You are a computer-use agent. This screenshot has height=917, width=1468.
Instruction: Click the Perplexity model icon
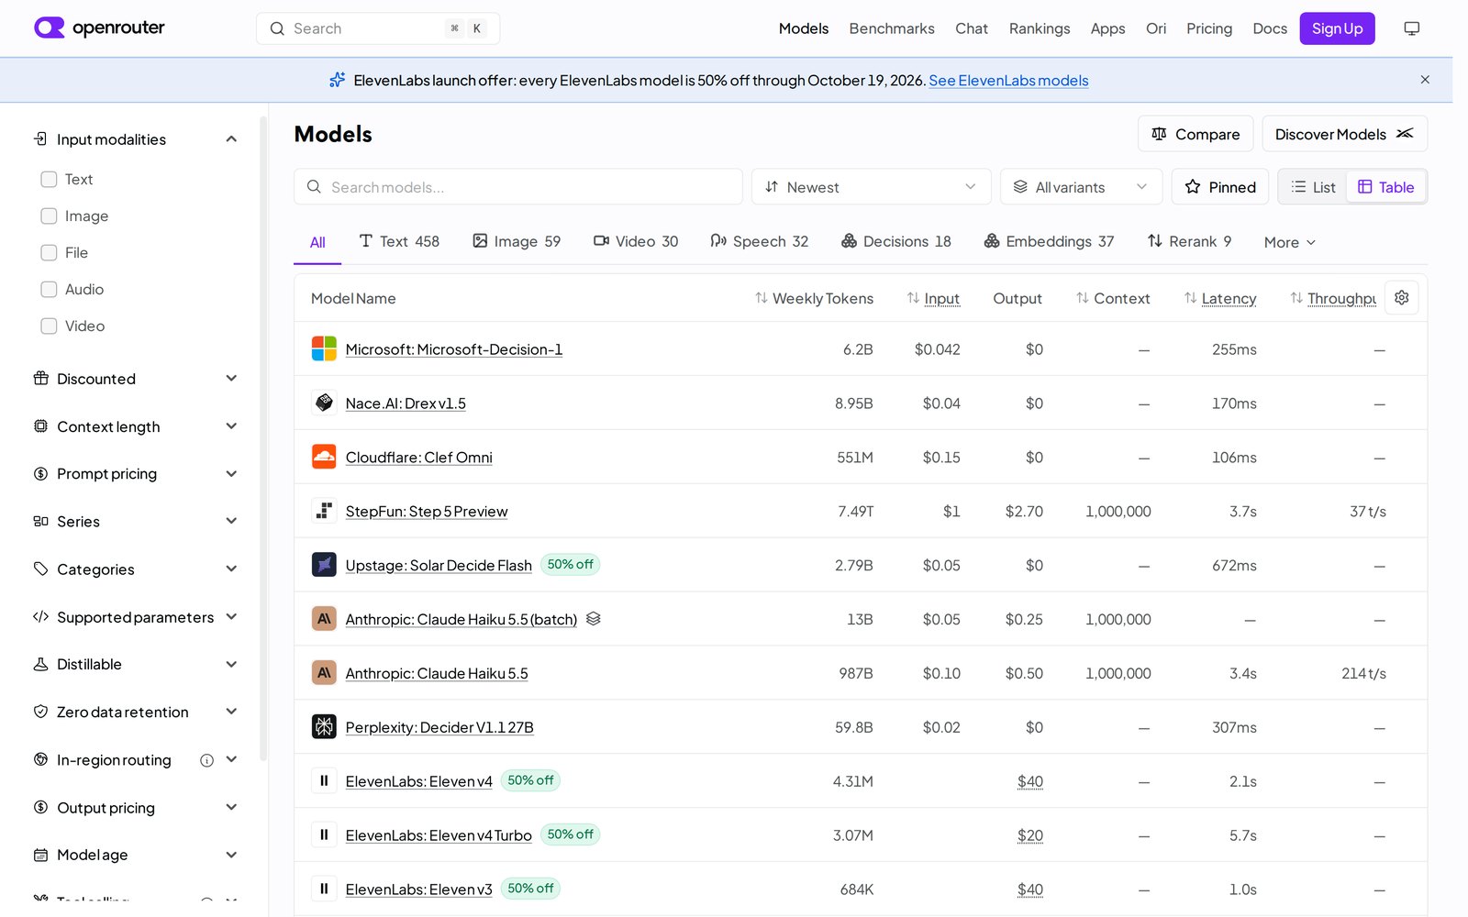pyautogui.click(x=324, y=727)
